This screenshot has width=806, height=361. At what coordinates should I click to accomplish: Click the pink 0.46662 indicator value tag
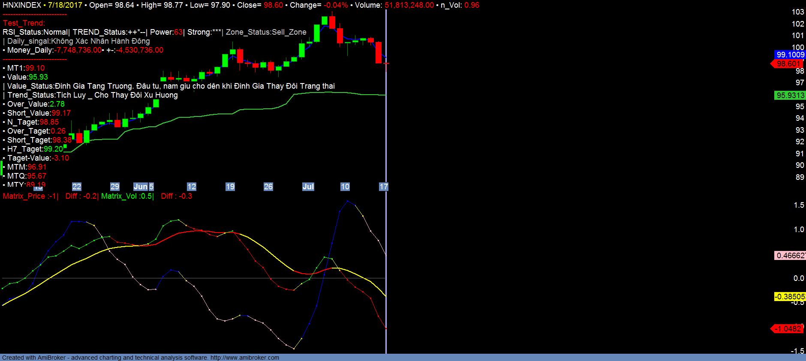790,256
